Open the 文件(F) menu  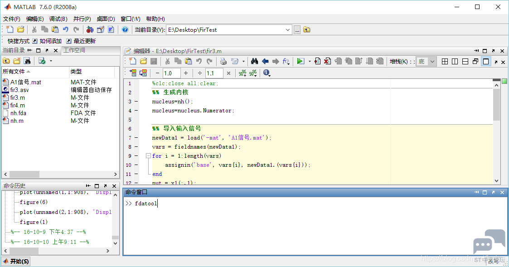coord(12,19)
